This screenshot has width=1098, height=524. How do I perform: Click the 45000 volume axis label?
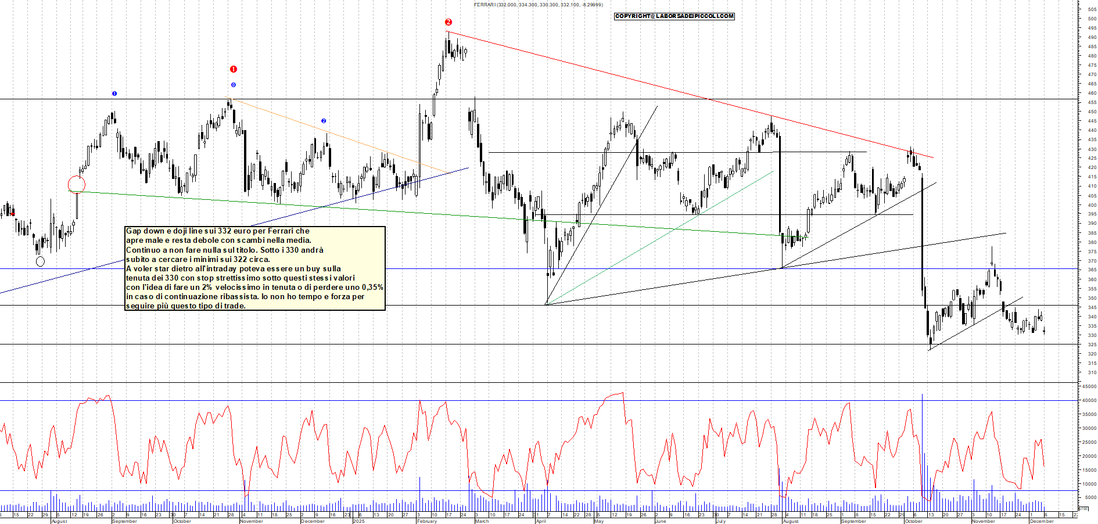coord(1089,386)
